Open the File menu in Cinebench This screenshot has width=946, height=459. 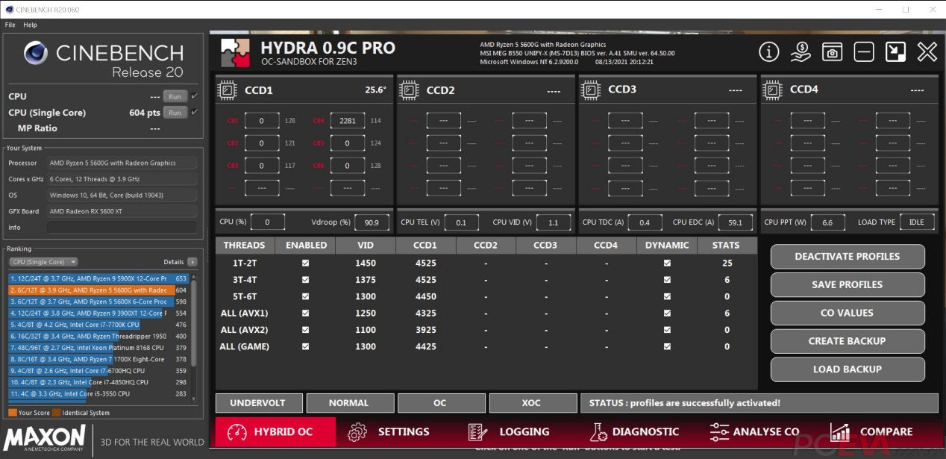tap(10, 25)
